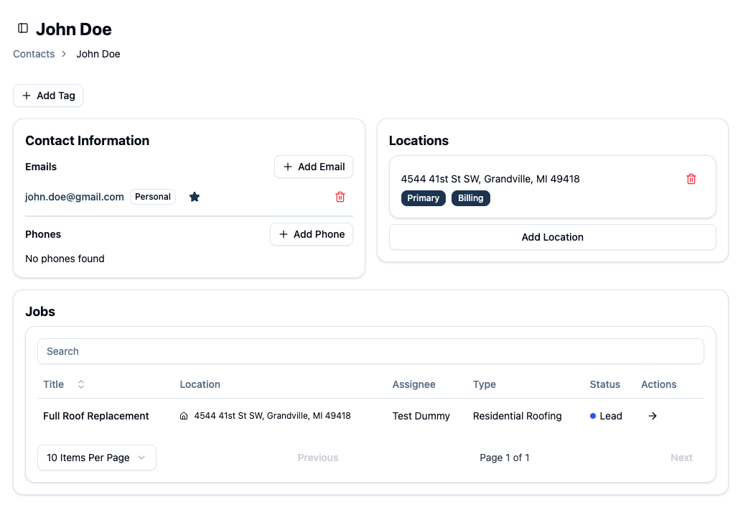Viewport: 743px width, 510px height.
Task: Delete the 4544 41st St SW location
Action: pos(691,179)
